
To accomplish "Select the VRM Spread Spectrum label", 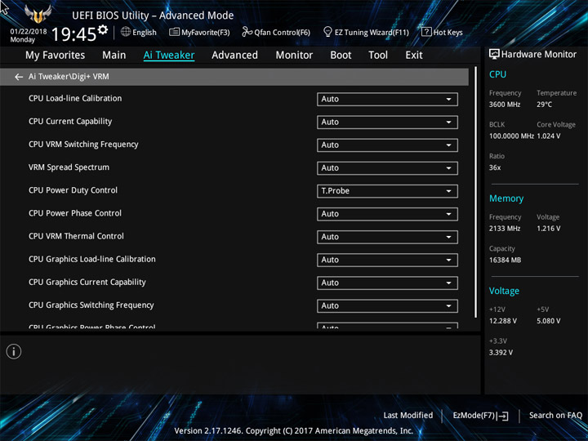I will click(69, 167).
